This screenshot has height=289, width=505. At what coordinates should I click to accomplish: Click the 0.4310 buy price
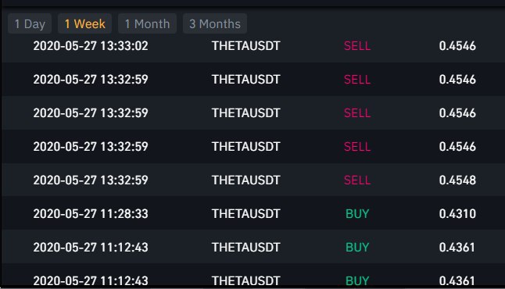[x=457, y=214]
